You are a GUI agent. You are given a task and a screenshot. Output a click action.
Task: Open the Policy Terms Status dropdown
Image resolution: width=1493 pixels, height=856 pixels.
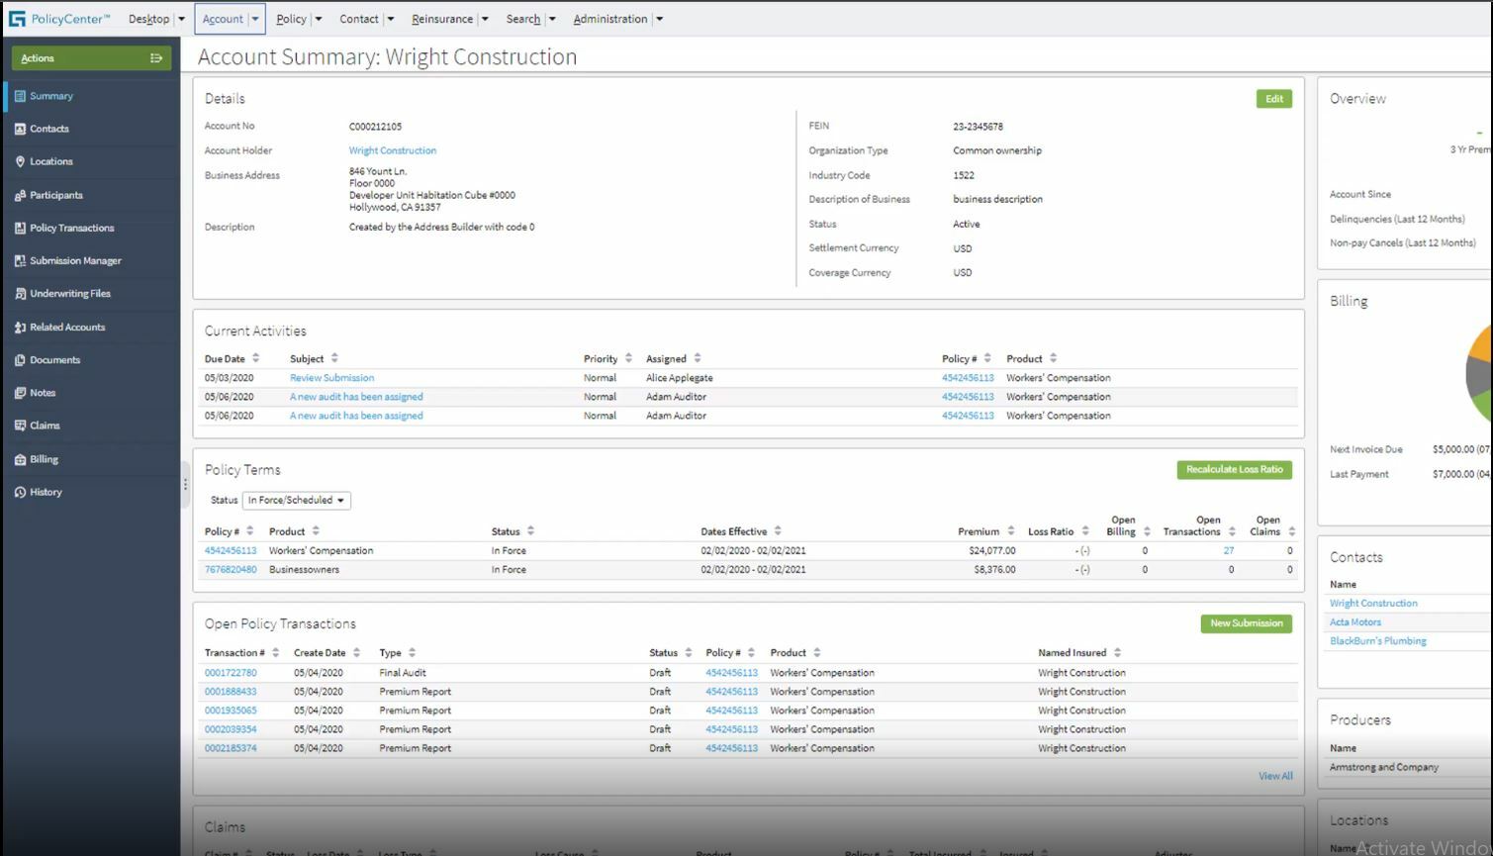296,501
